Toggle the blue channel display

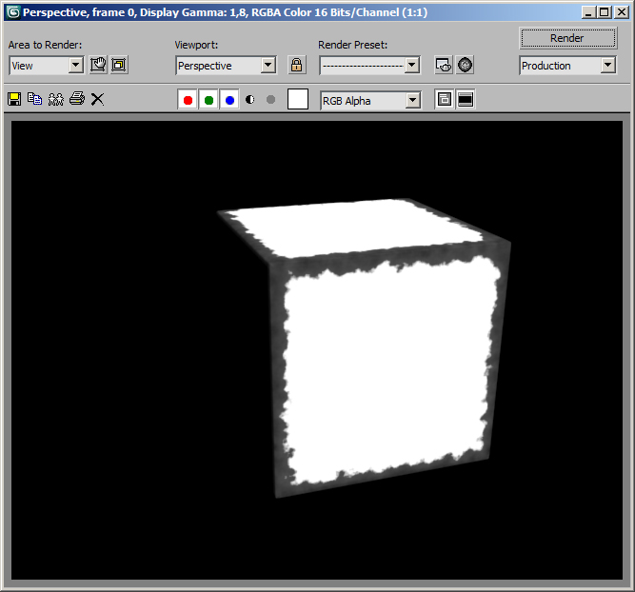pos(229,100)
